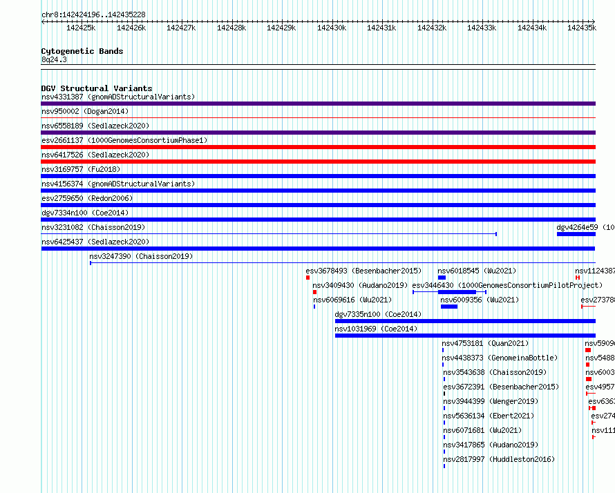This screenshot has width=615, height=493.
Task: Select ruler position 142428k
Action: point(231,28)
